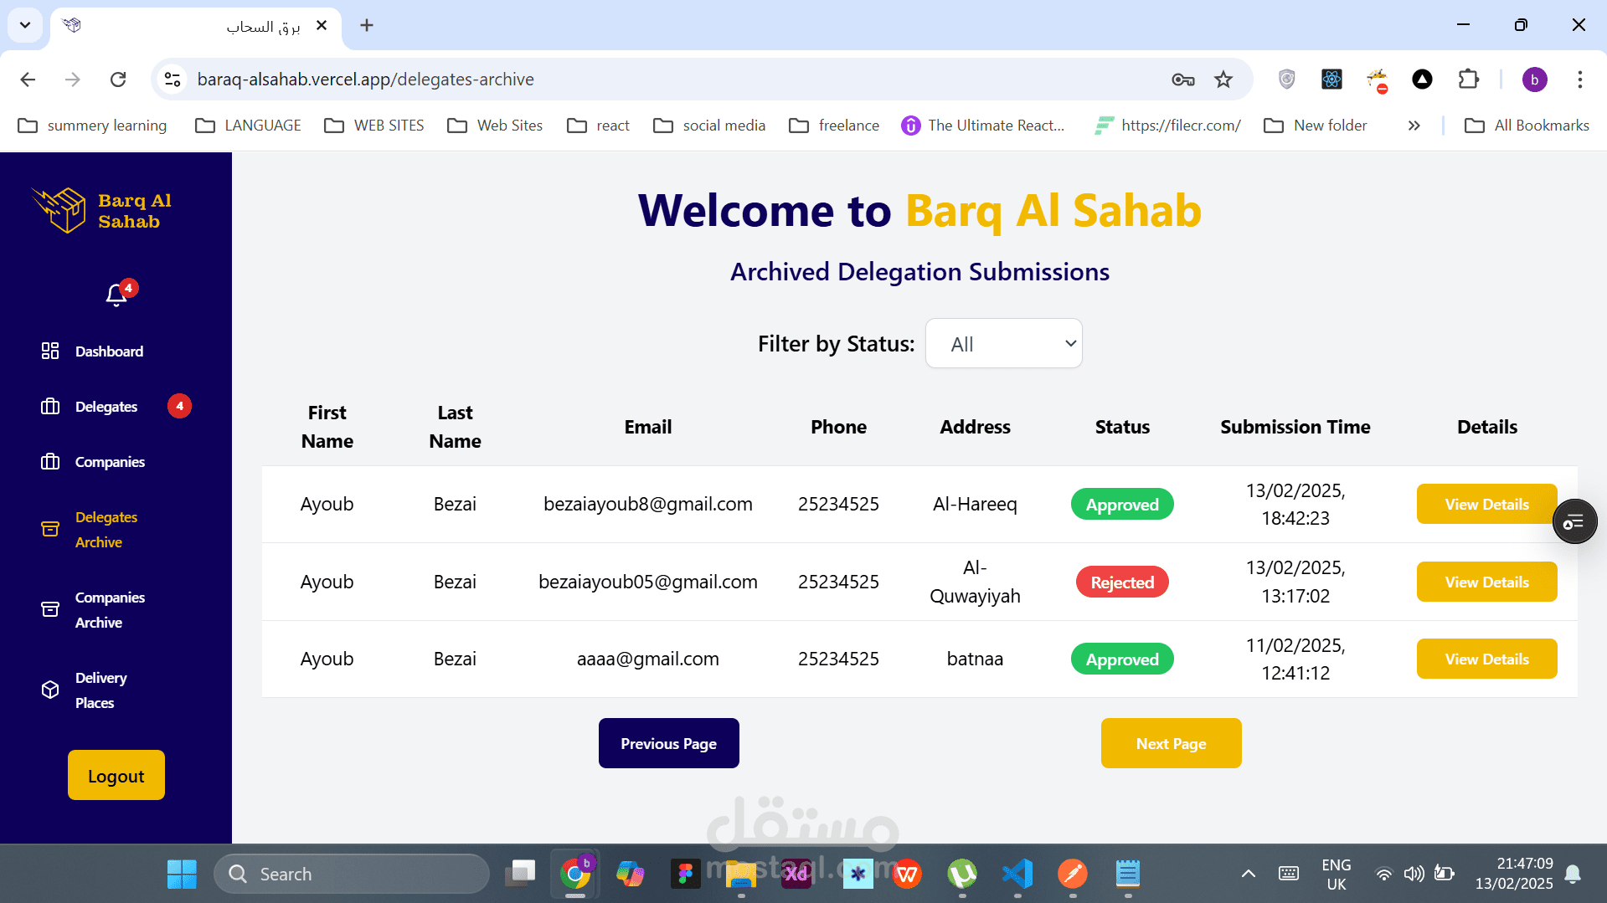Click the Delivery Places cube icon

[50, 690]
